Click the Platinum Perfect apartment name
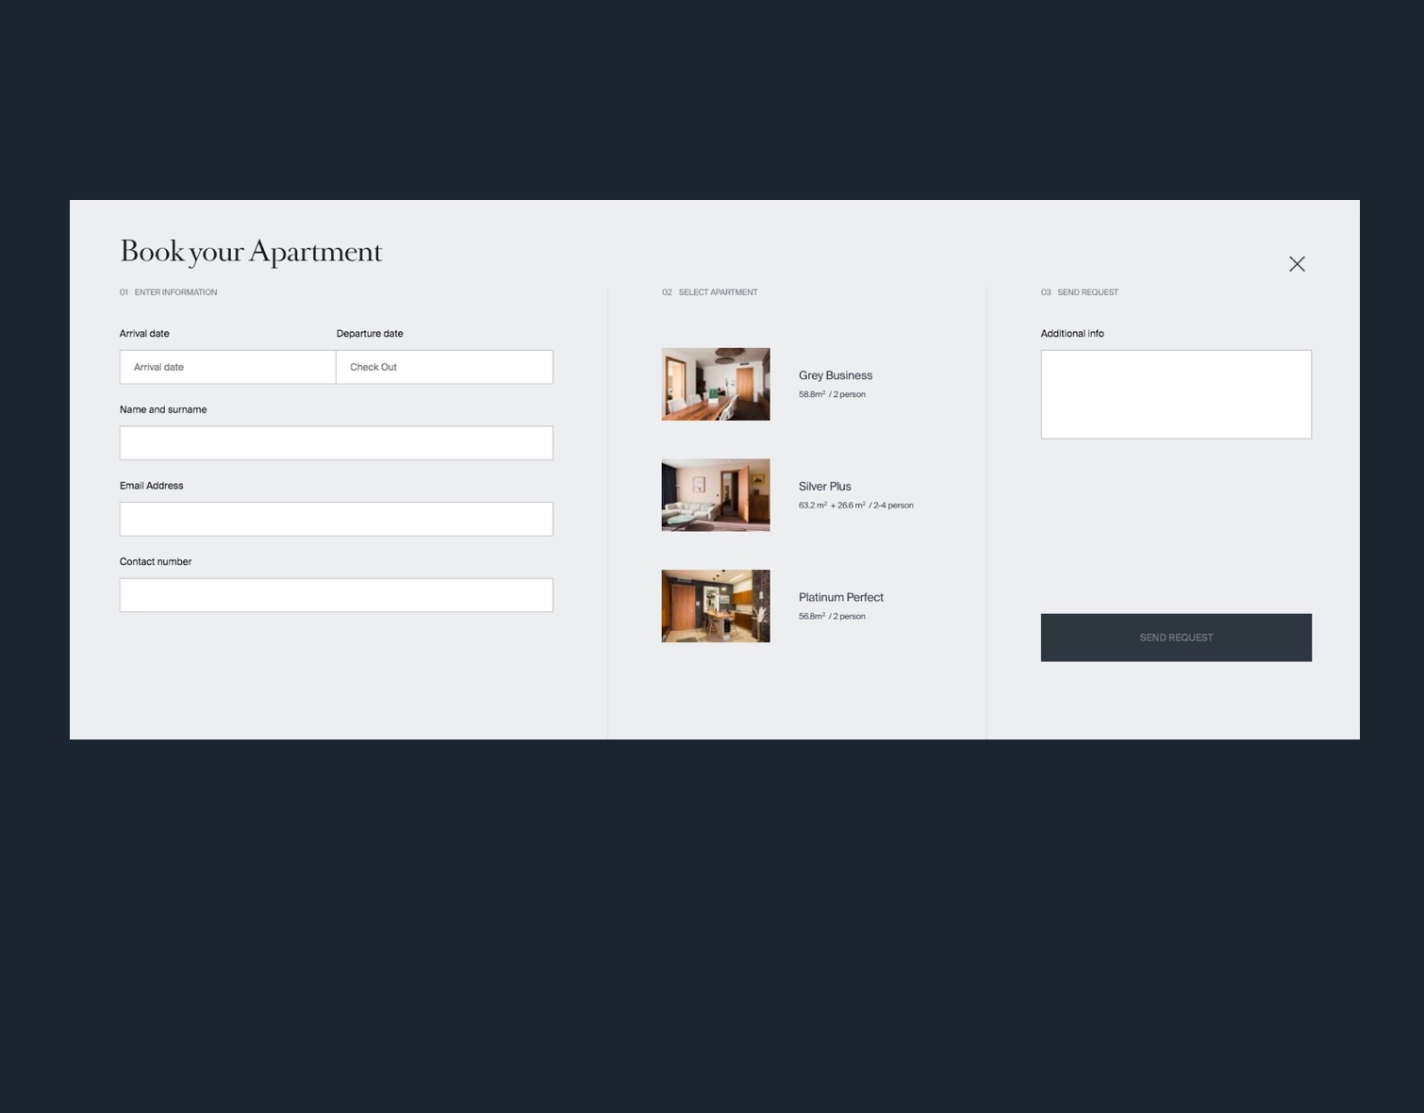Image resolution: width=1424 pixels, height=1113 pixels. click(841, 597)
